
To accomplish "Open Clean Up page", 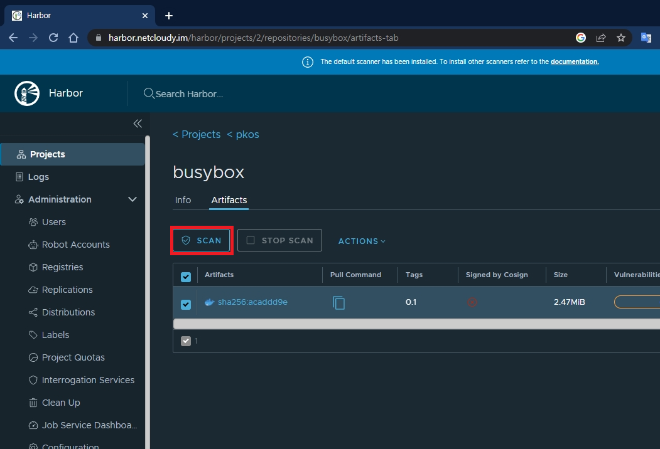I will [x=61, y=403].
